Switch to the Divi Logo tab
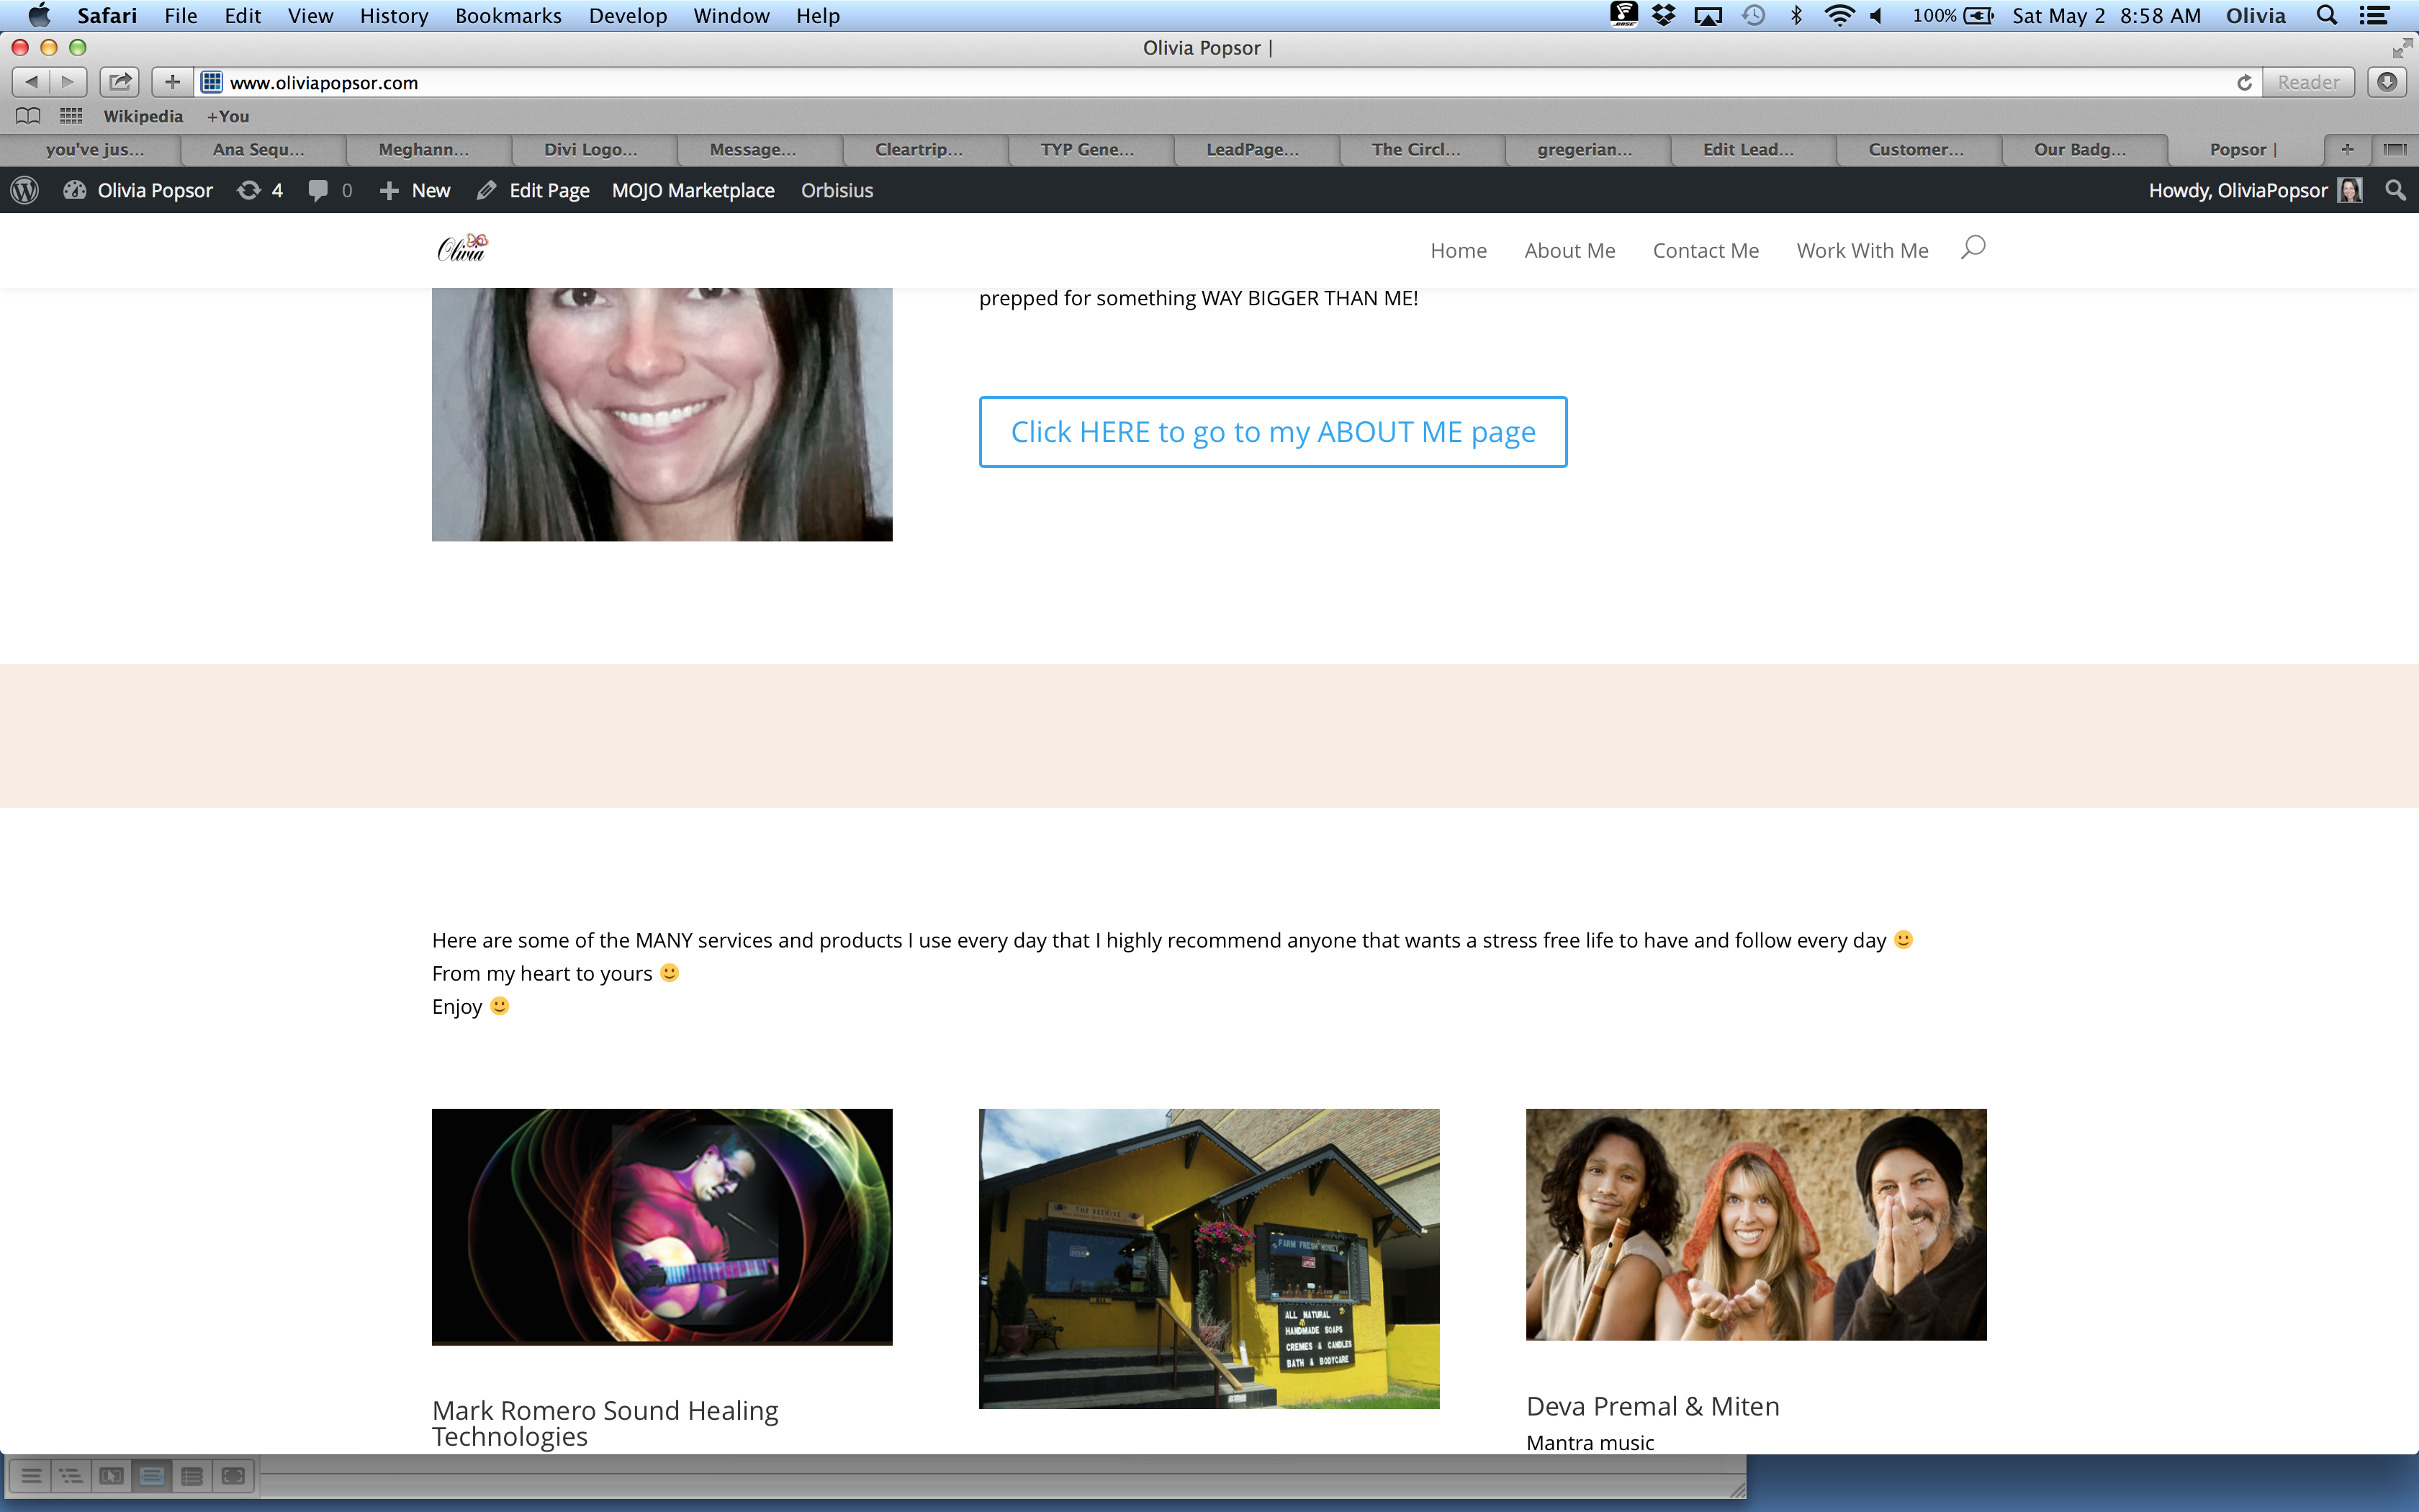This screenshot has height=1512, width=2419. [x=594, y=149]
